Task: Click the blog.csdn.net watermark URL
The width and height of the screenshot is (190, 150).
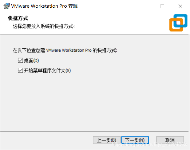Action: coord(150,144)
